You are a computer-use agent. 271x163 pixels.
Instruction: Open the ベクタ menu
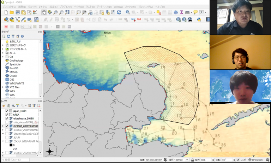point(79,7)
